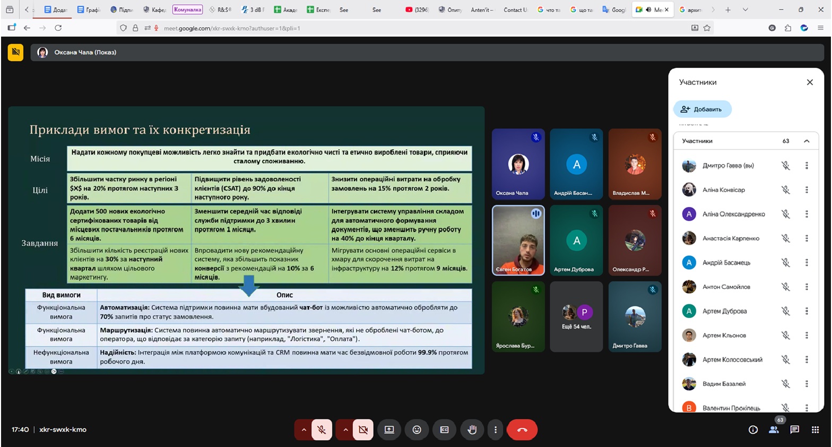
Task: Click the present screen (share) button
Action: 389,429
